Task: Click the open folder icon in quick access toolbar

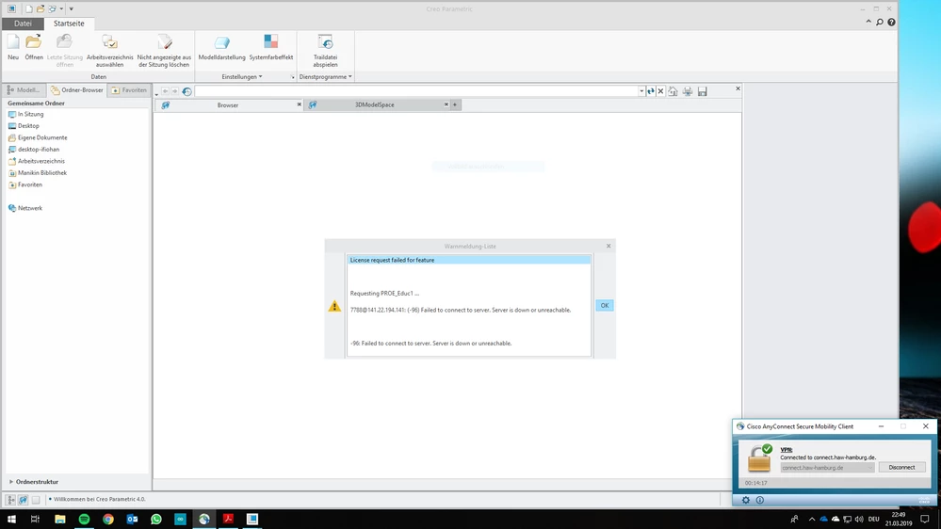Action: coord(41,9)
